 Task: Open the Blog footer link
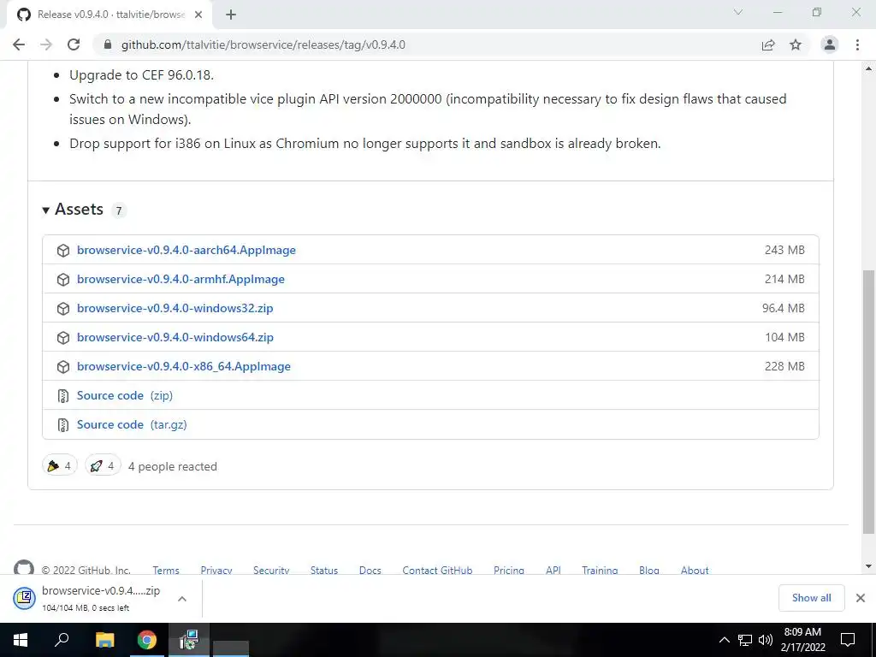point(649,570)
